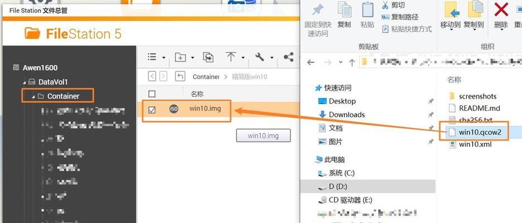The height and width of the screenshot is (223, 522).
Task: Open the wrench tools icon
Action: (x=260, y=57)
